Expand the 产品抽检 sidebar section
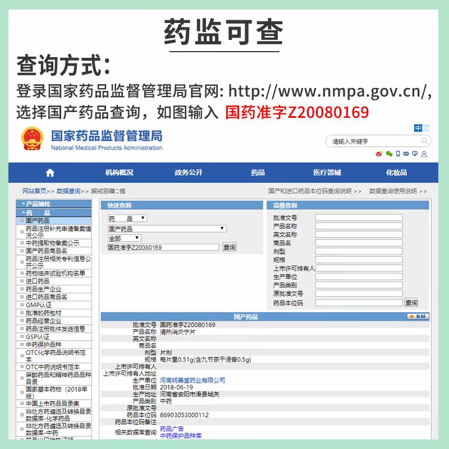This screenshot has height=449, width=449. (54, 204)
